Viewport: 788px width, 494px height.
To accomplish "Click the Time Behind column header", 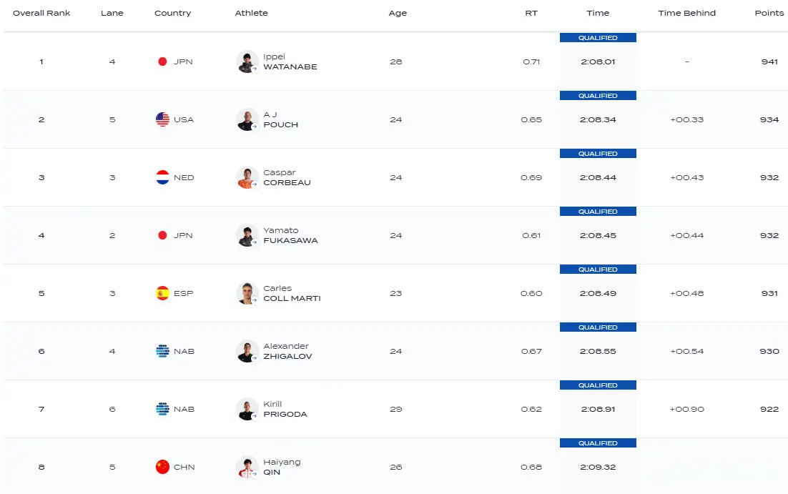I will [686, 13].
